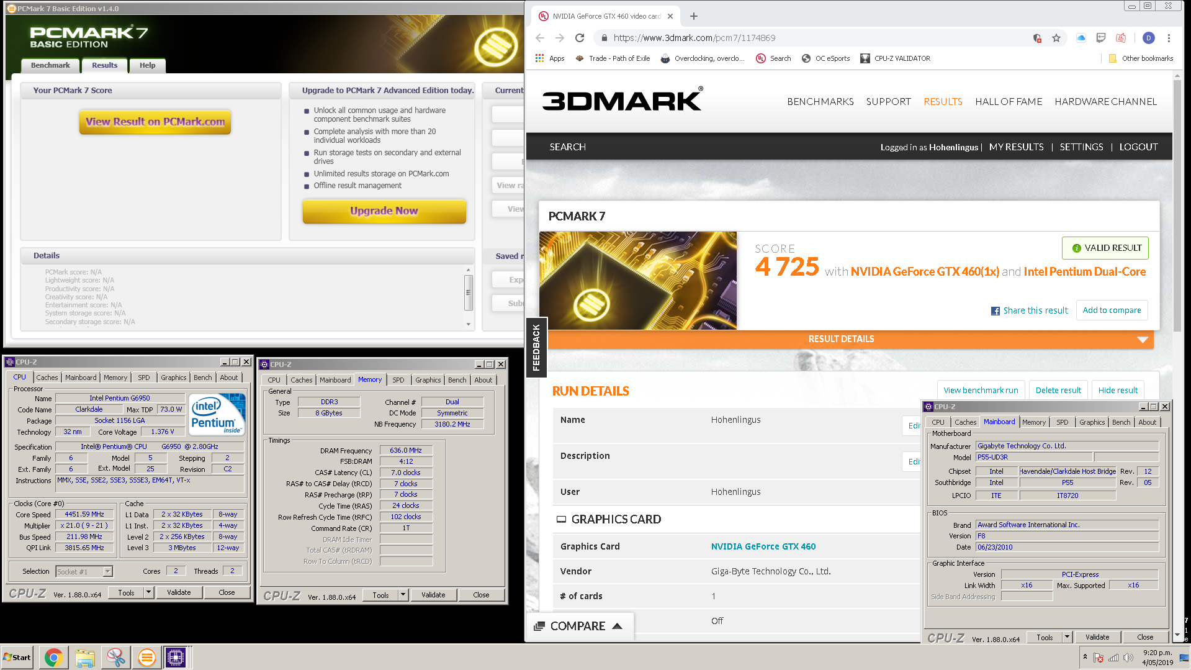The height and width of the screenshot is (670, 1191).
Task: Open Windows Explorer from taskbar
Action: [x=85, y=658]
